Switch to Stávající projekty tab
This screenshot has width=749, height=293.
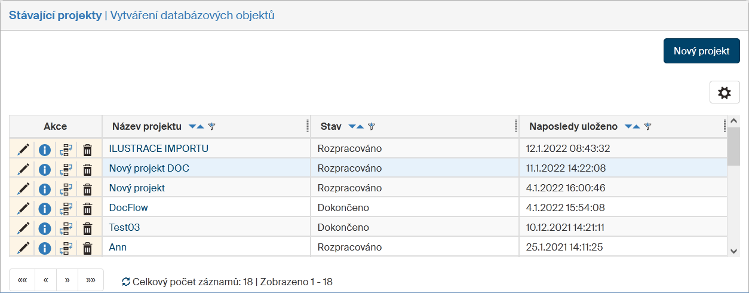click(55, 16)
